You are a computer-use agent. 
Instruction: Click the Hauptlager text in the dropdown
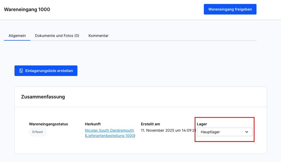click(210, 132)
